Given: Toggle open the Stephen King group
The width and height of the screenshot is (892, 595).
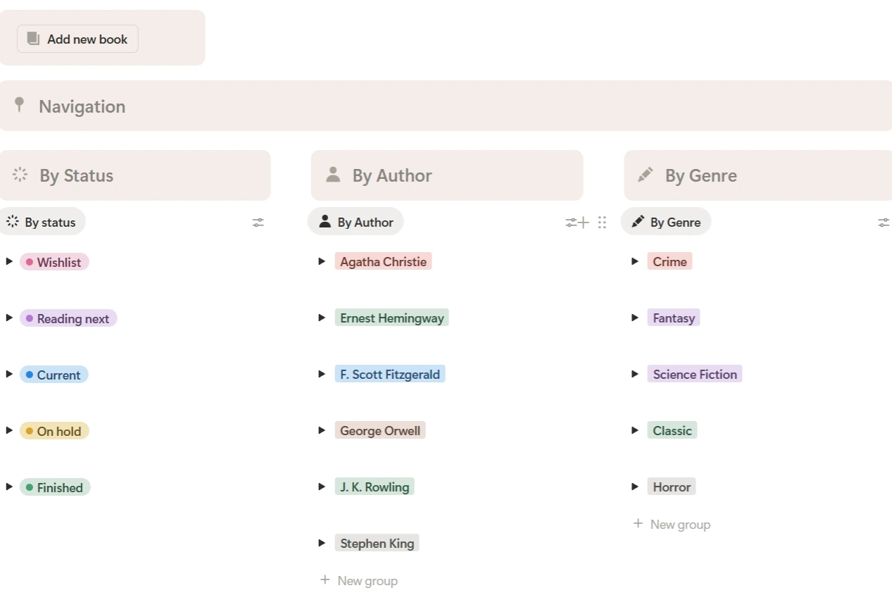Looking at the screenshot, I should 322,543.
